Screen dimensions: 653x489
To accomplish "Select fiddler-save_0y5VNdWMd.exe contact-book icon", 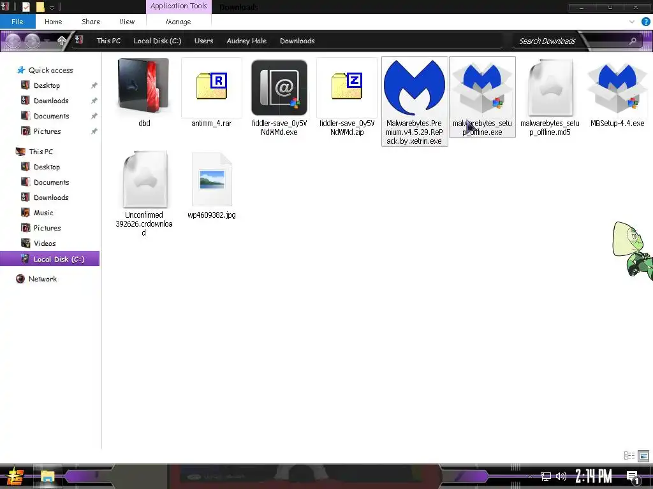I will [279, 87].
